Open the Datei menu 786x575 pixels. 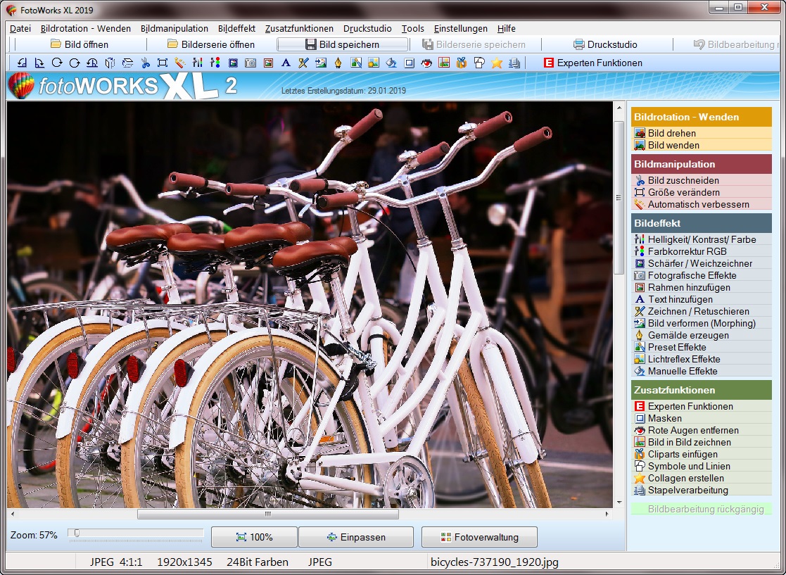point(20,29)
